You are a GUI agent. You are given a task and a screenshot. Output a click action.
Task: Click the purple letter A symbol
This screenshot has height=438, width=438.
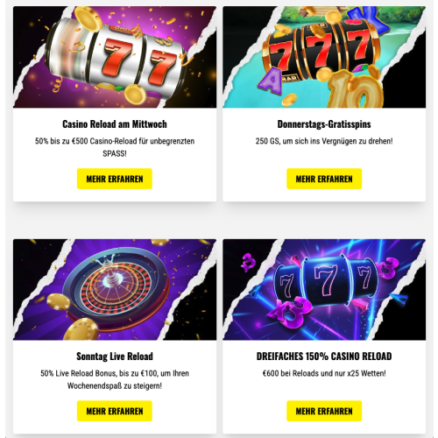click(x=272, y=81)
